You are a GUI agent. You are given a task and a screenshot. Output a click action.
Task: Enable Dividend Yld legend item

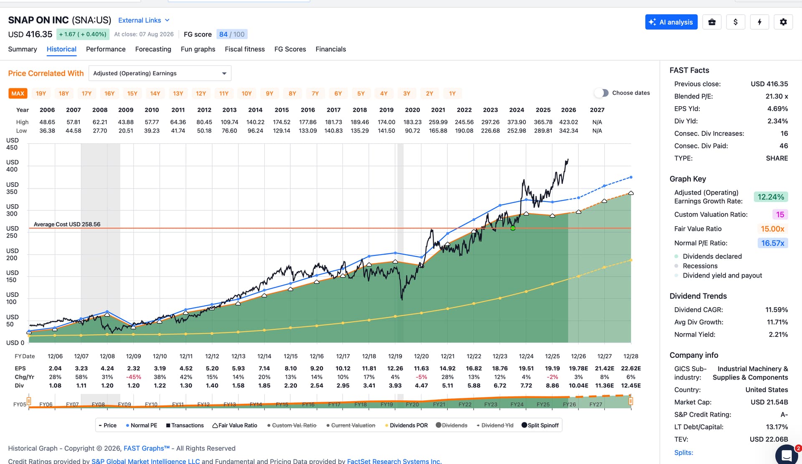click(x=495, y=425)
